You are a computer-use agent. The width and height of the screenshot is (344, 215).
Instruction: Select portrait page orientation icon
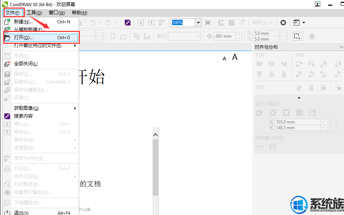click(x=113, y=36)
